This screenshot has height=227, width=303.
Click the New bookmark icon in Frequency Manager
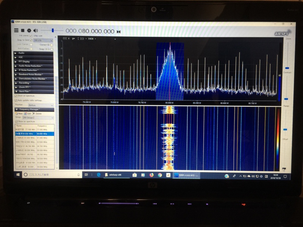17,113
